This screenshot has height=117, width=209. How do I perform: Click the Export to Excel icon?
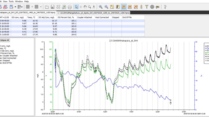tap(64, 7)
